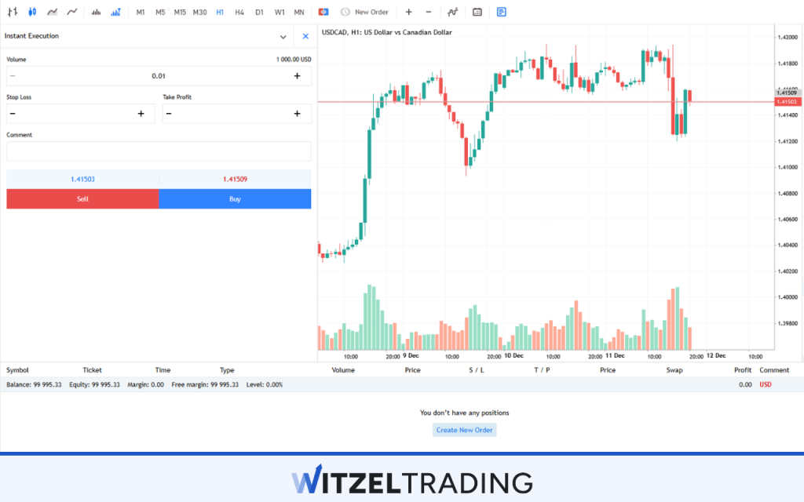Click the zoom in plus icon

point(408,12)
